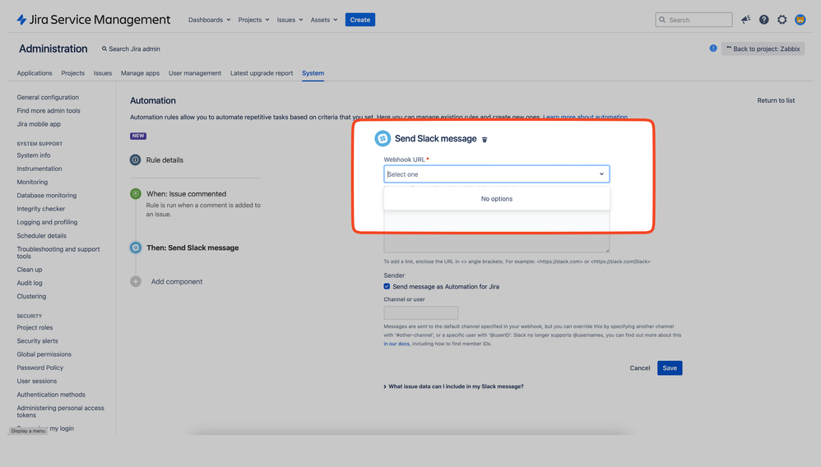Open the settings gear icon
This screenshot has width=821, height=467.
[782, 20]
